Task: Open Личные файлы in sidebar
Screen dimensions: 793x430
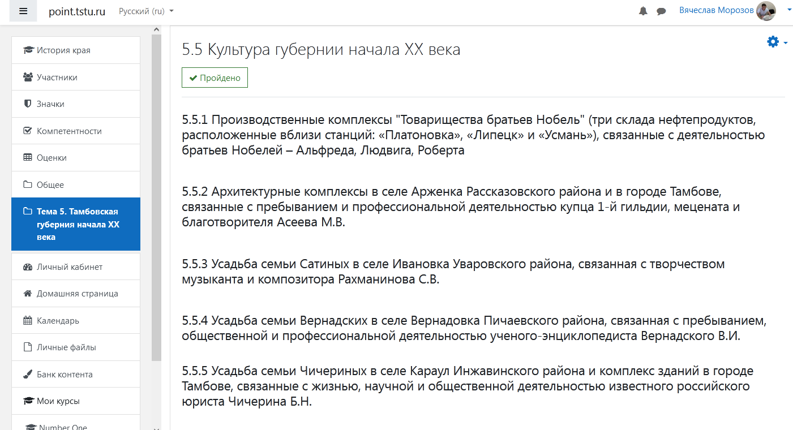Action: click(x=76, y=347)
